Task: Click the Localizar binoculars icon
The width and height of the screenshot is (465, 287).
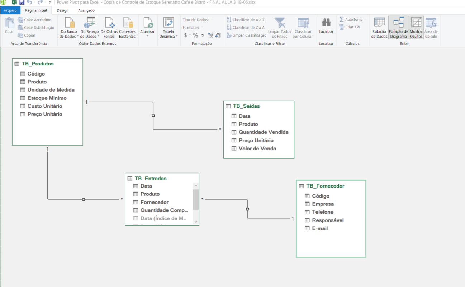Action: coord(326,23)
